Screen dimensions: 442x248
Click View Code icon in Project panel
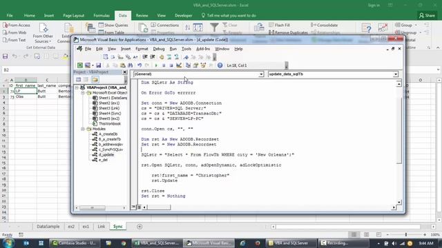(79, 80)
